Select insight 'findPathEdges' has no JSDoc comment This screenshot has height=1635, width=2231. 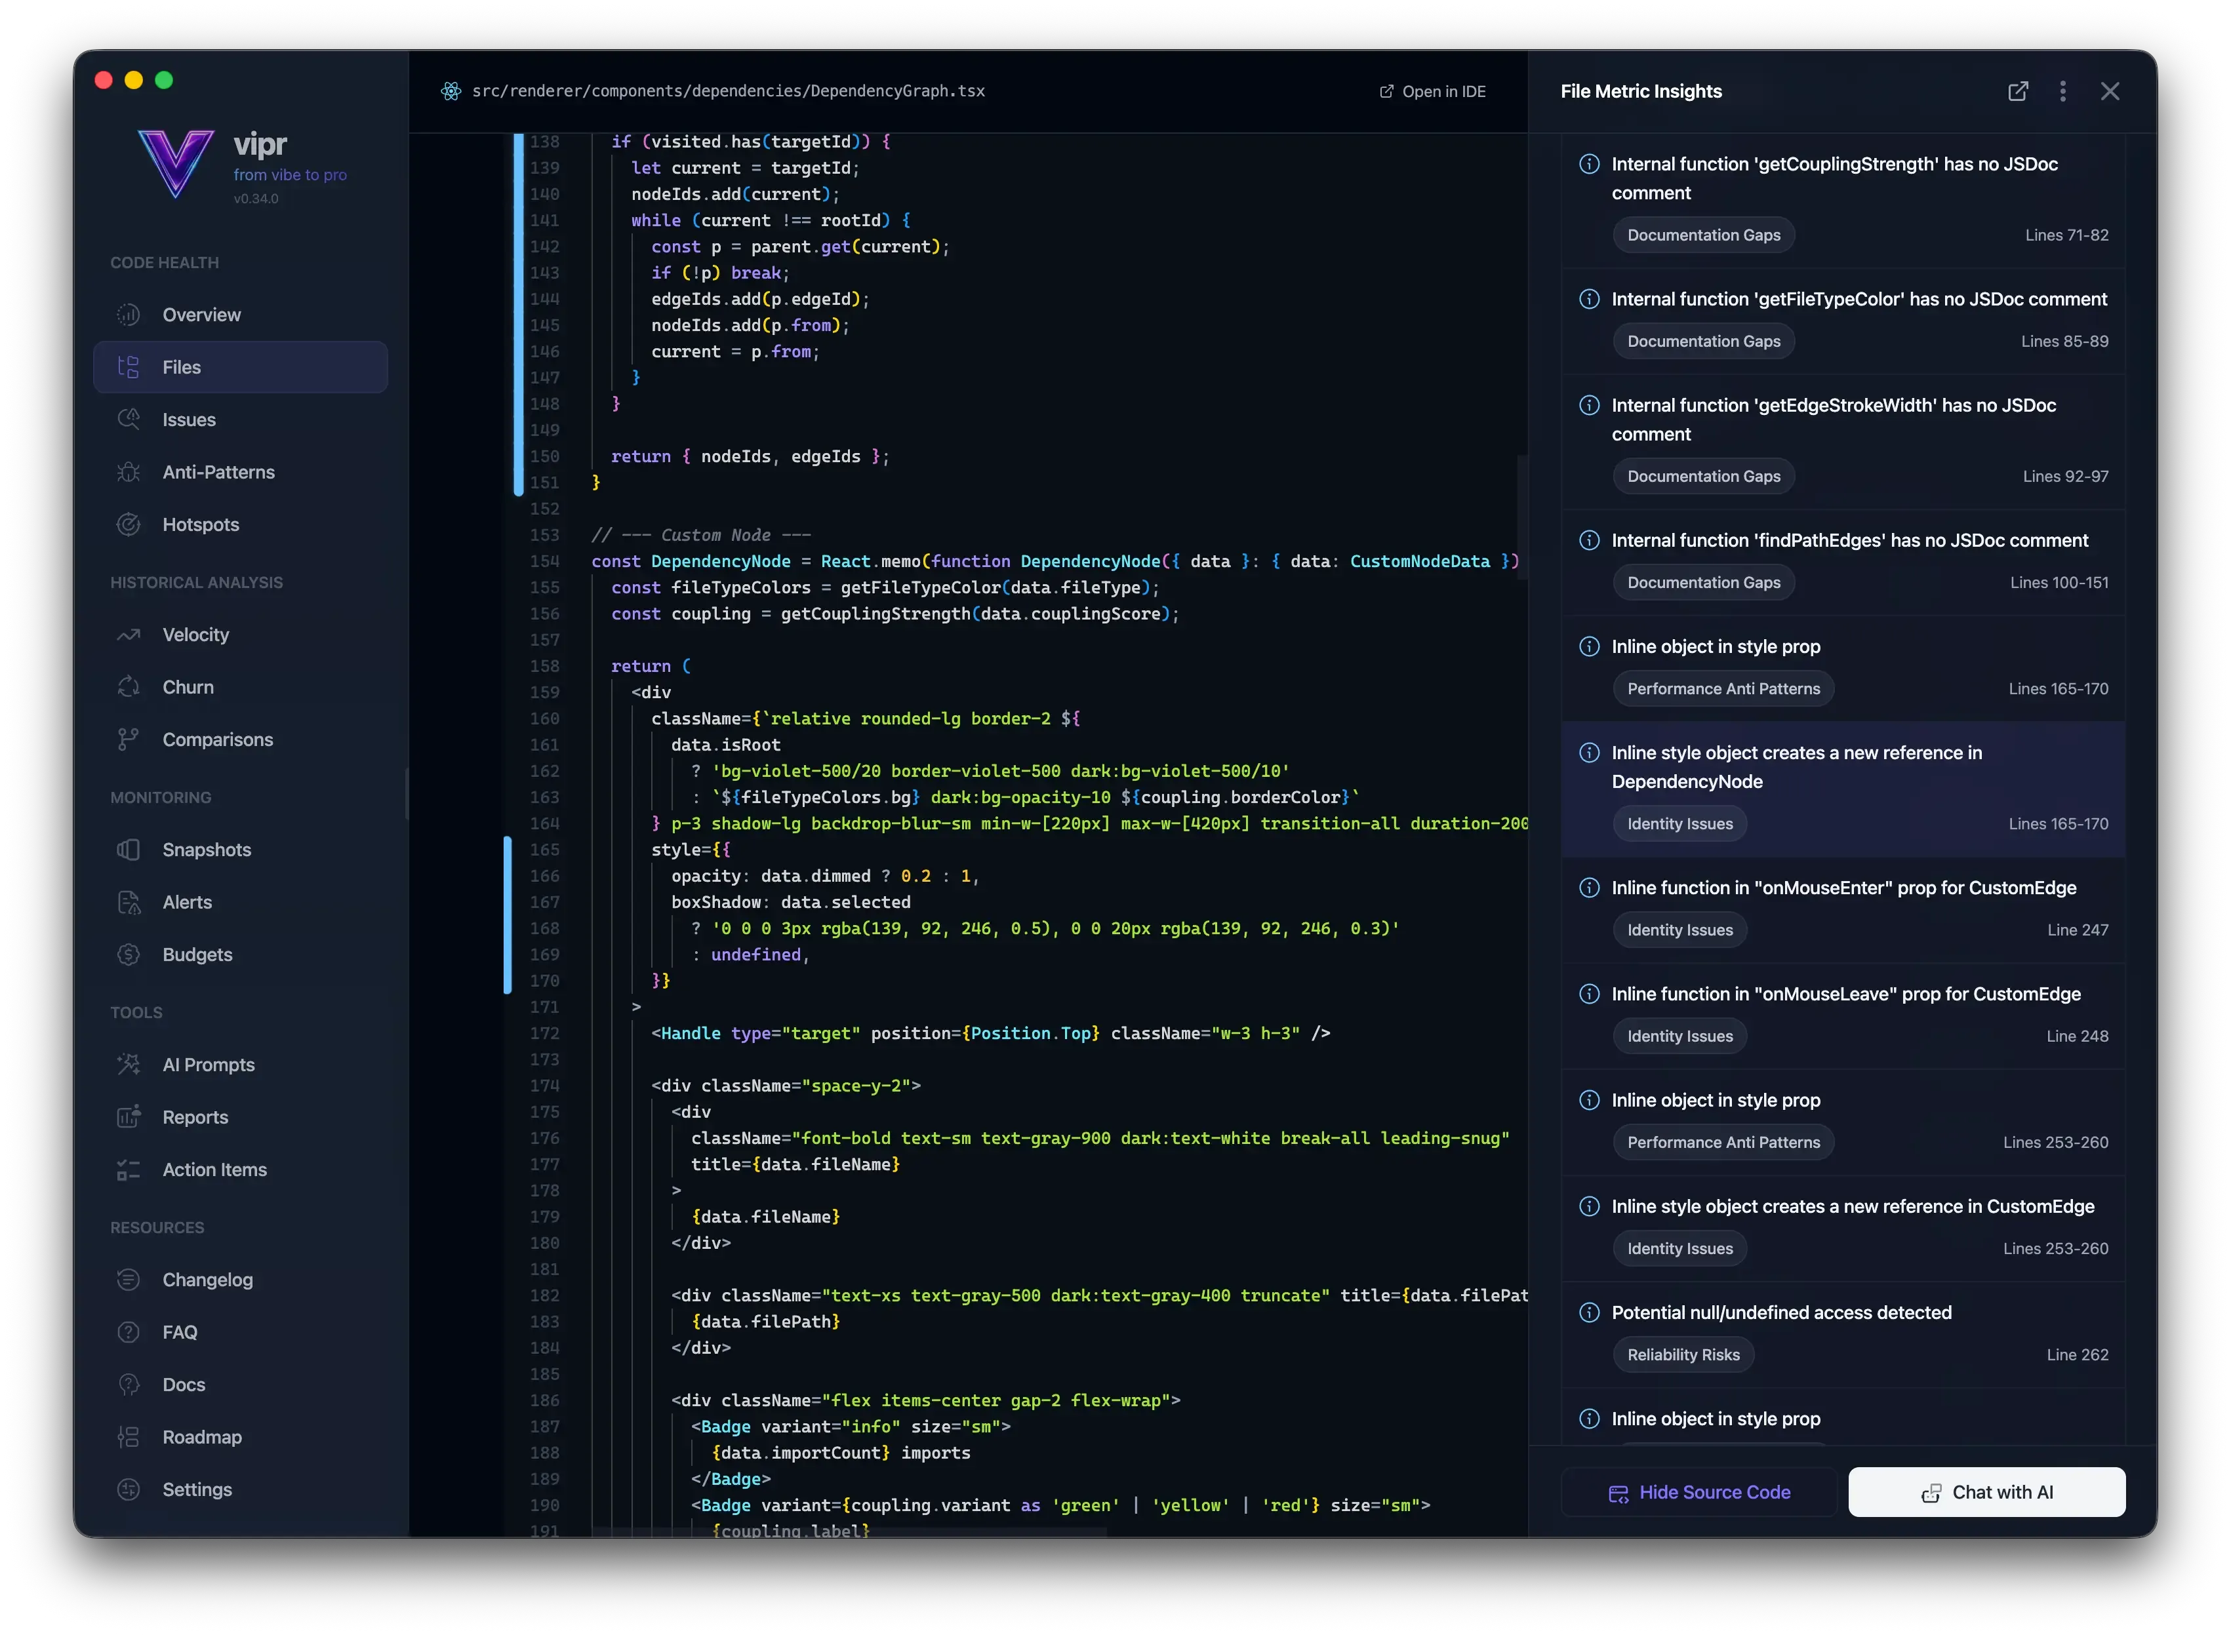(1842, 562)
